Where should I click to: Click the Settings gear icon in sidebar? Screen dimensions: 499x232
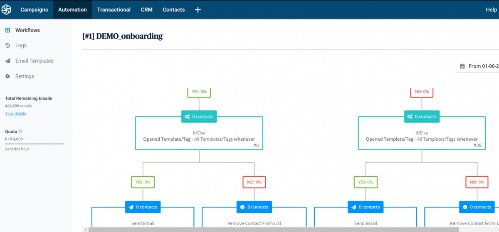7,76
